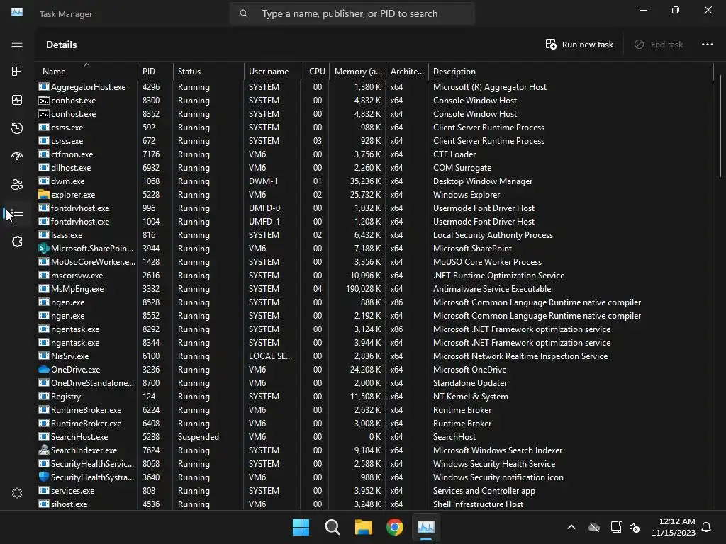Open the Startup apps page
Screen dimensions: 726x544
point(17,157)
